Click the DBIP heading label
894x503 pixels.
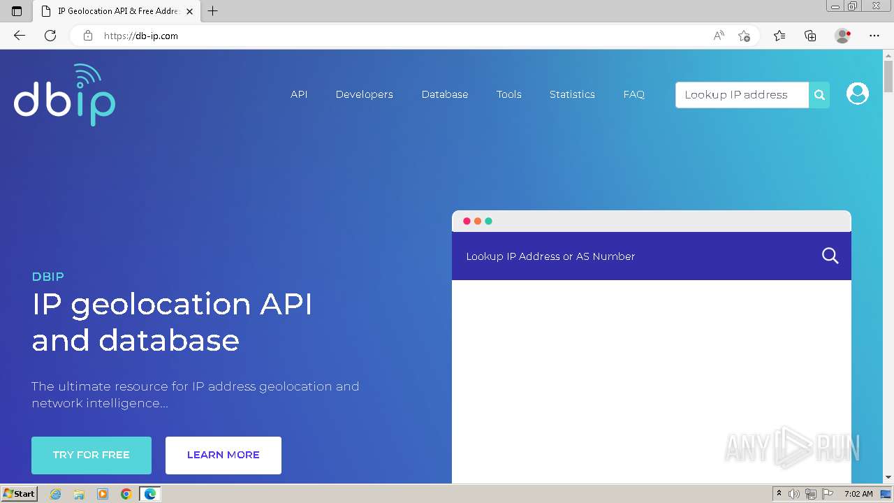click(x=48, y=277)
